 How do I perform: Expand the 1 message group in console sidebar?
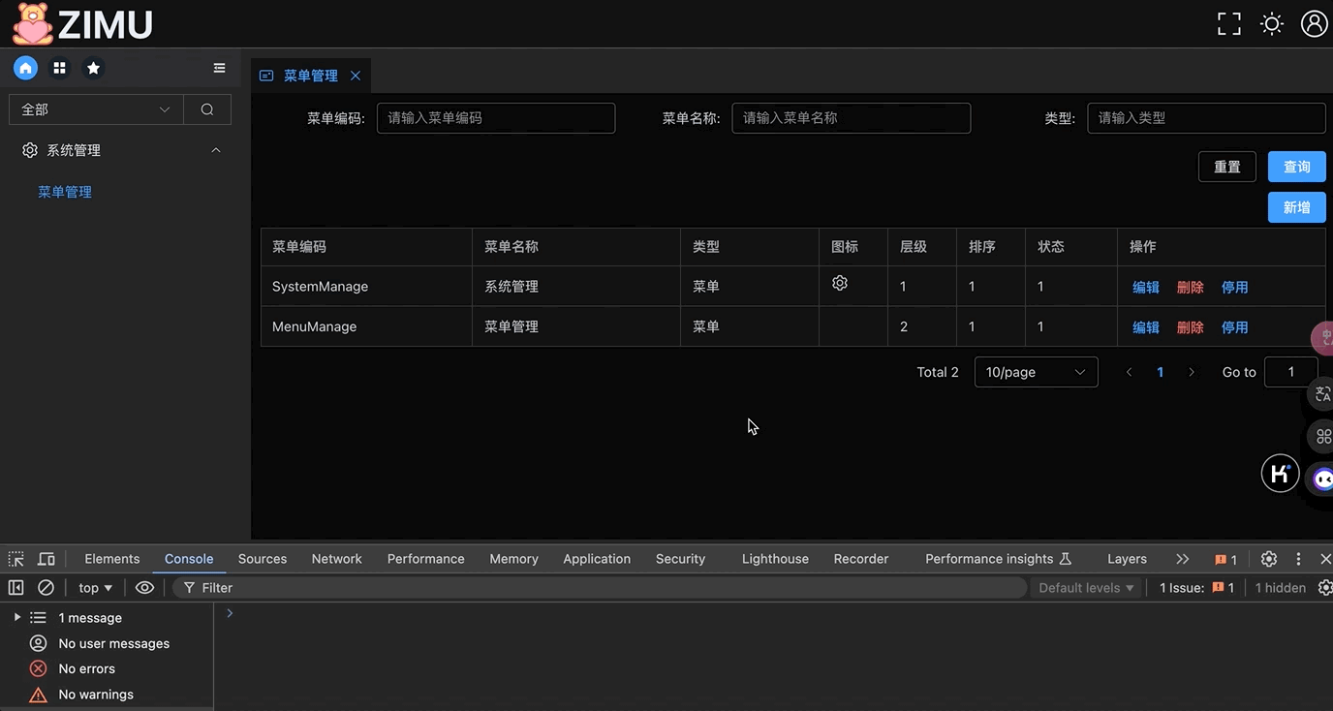[17, 618]
